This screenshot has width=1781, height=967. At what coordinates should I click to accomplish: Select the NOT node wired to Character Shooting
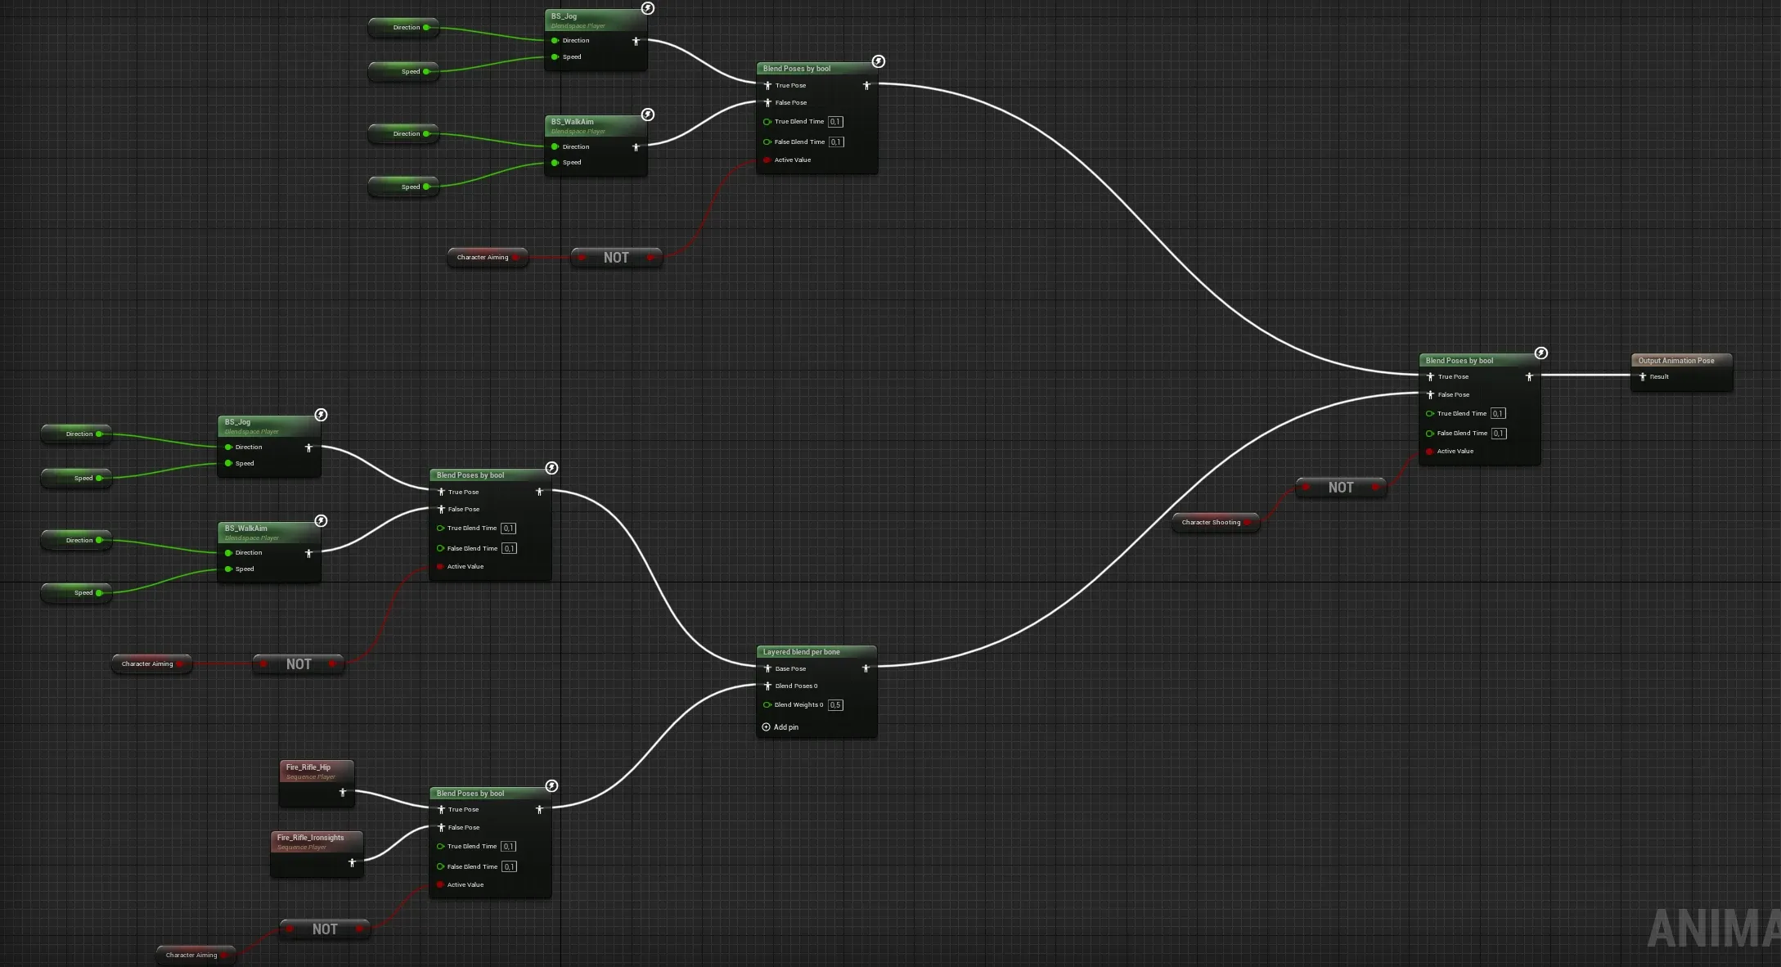[x=1341, y=488]
